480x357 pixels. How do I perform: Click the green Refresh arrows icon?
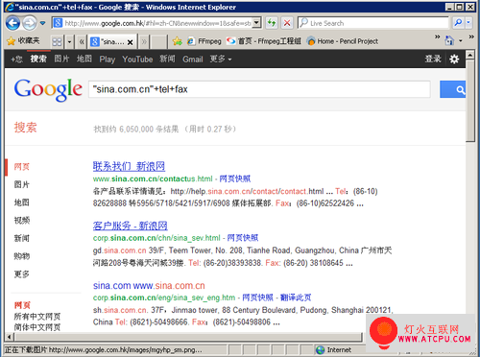(272, 23)
